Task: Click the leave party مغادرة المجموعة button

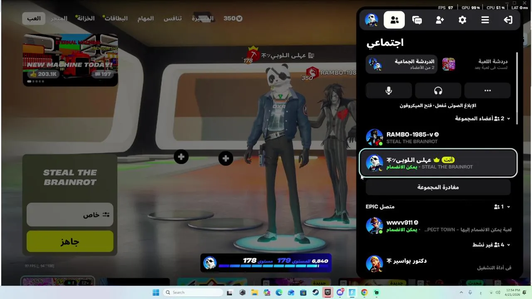Action: (x=438, y=187)
